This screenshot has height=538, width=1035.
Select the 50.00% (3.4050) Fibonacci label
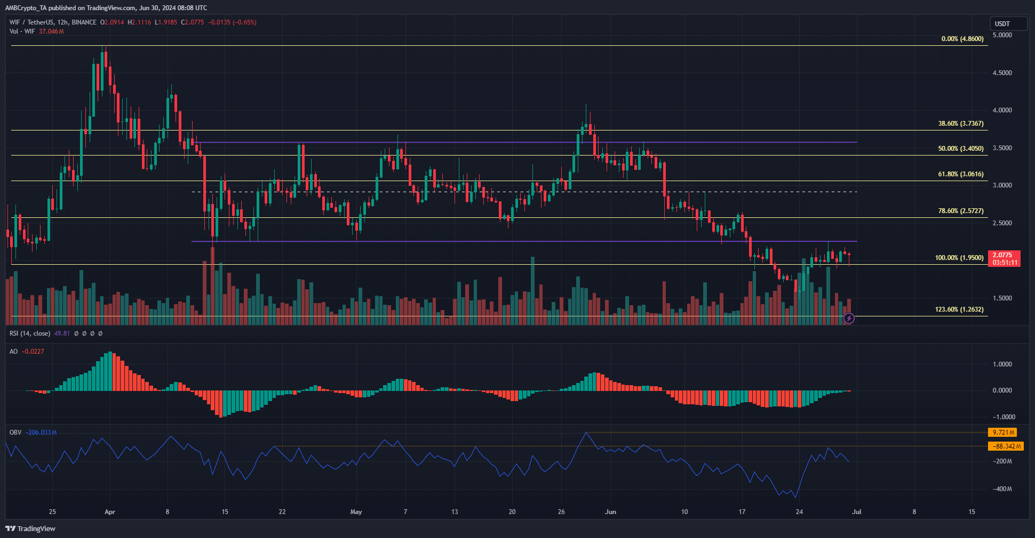961,149
